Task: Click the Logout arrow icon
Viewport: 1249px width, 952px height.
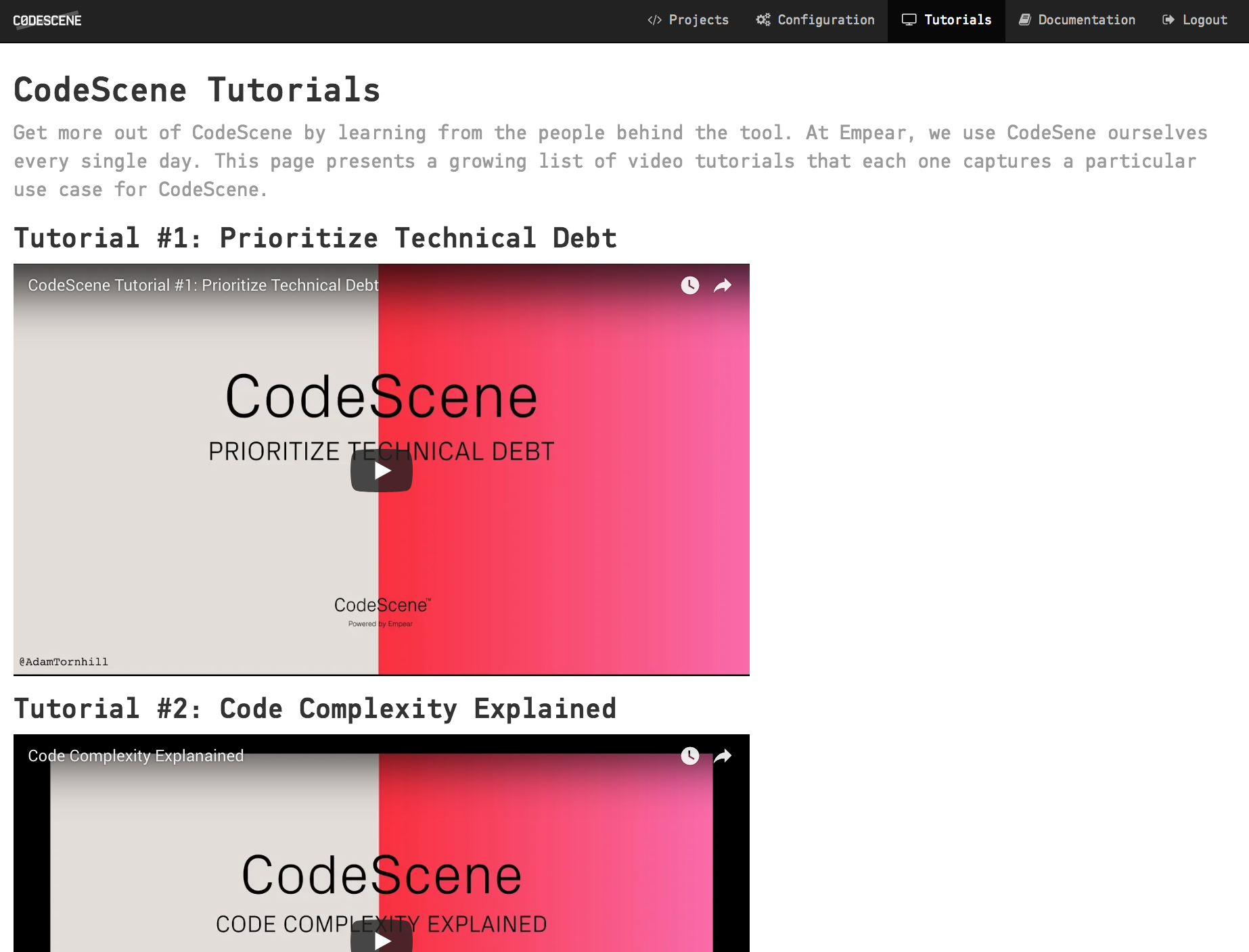Action: [1168, 20]
